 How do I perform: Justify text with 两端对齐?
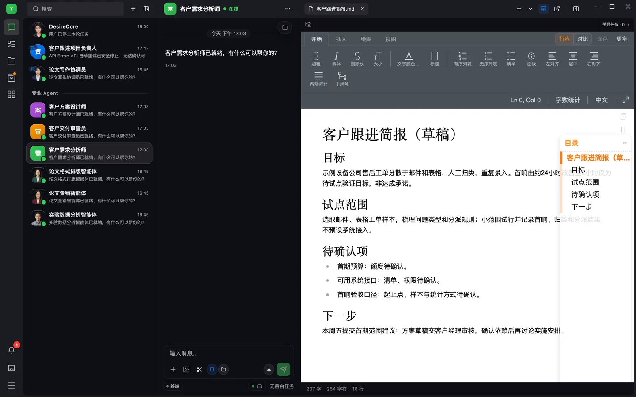(318, 79)
